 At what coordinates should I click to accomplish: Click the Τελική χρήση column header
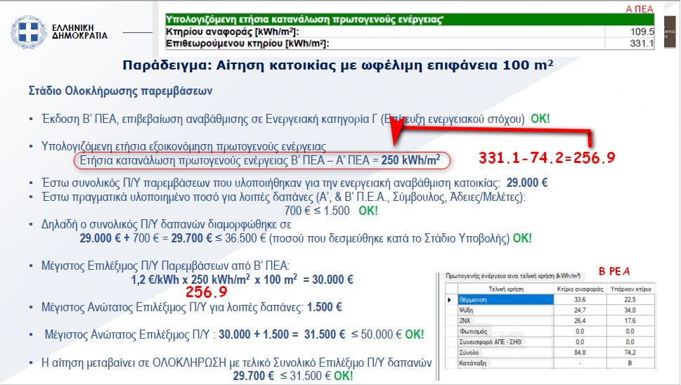point(497,288)
